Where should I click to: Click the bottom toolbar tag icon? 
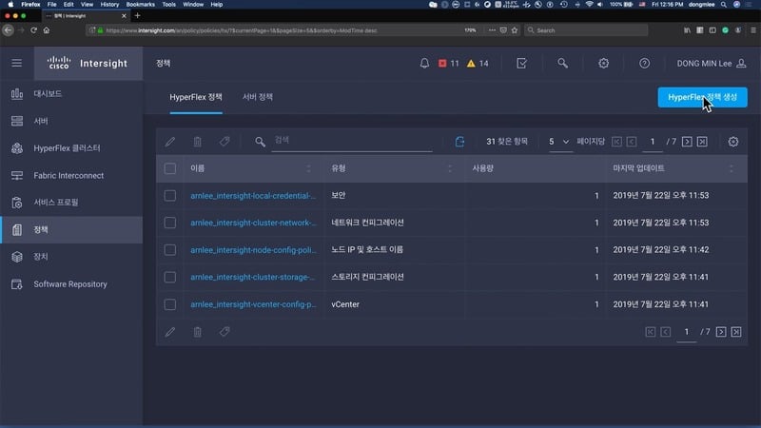tap(224, 332)
